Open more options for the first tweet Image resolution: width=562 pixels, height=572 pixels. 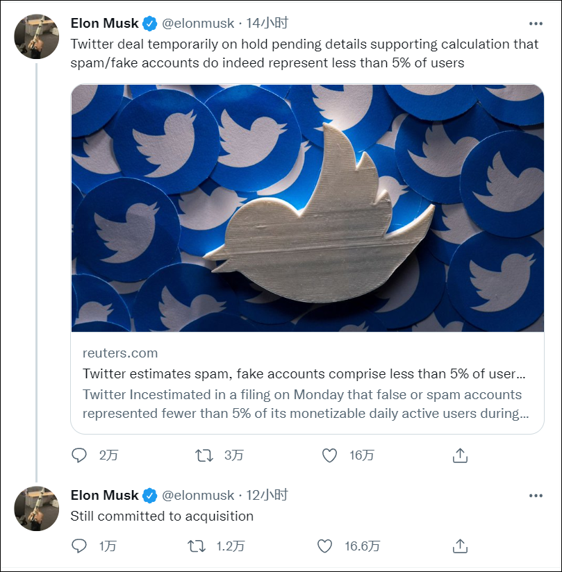click(536, 24)
